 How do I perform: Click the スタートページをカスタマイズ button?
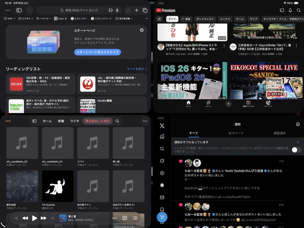tap(97, 52)
